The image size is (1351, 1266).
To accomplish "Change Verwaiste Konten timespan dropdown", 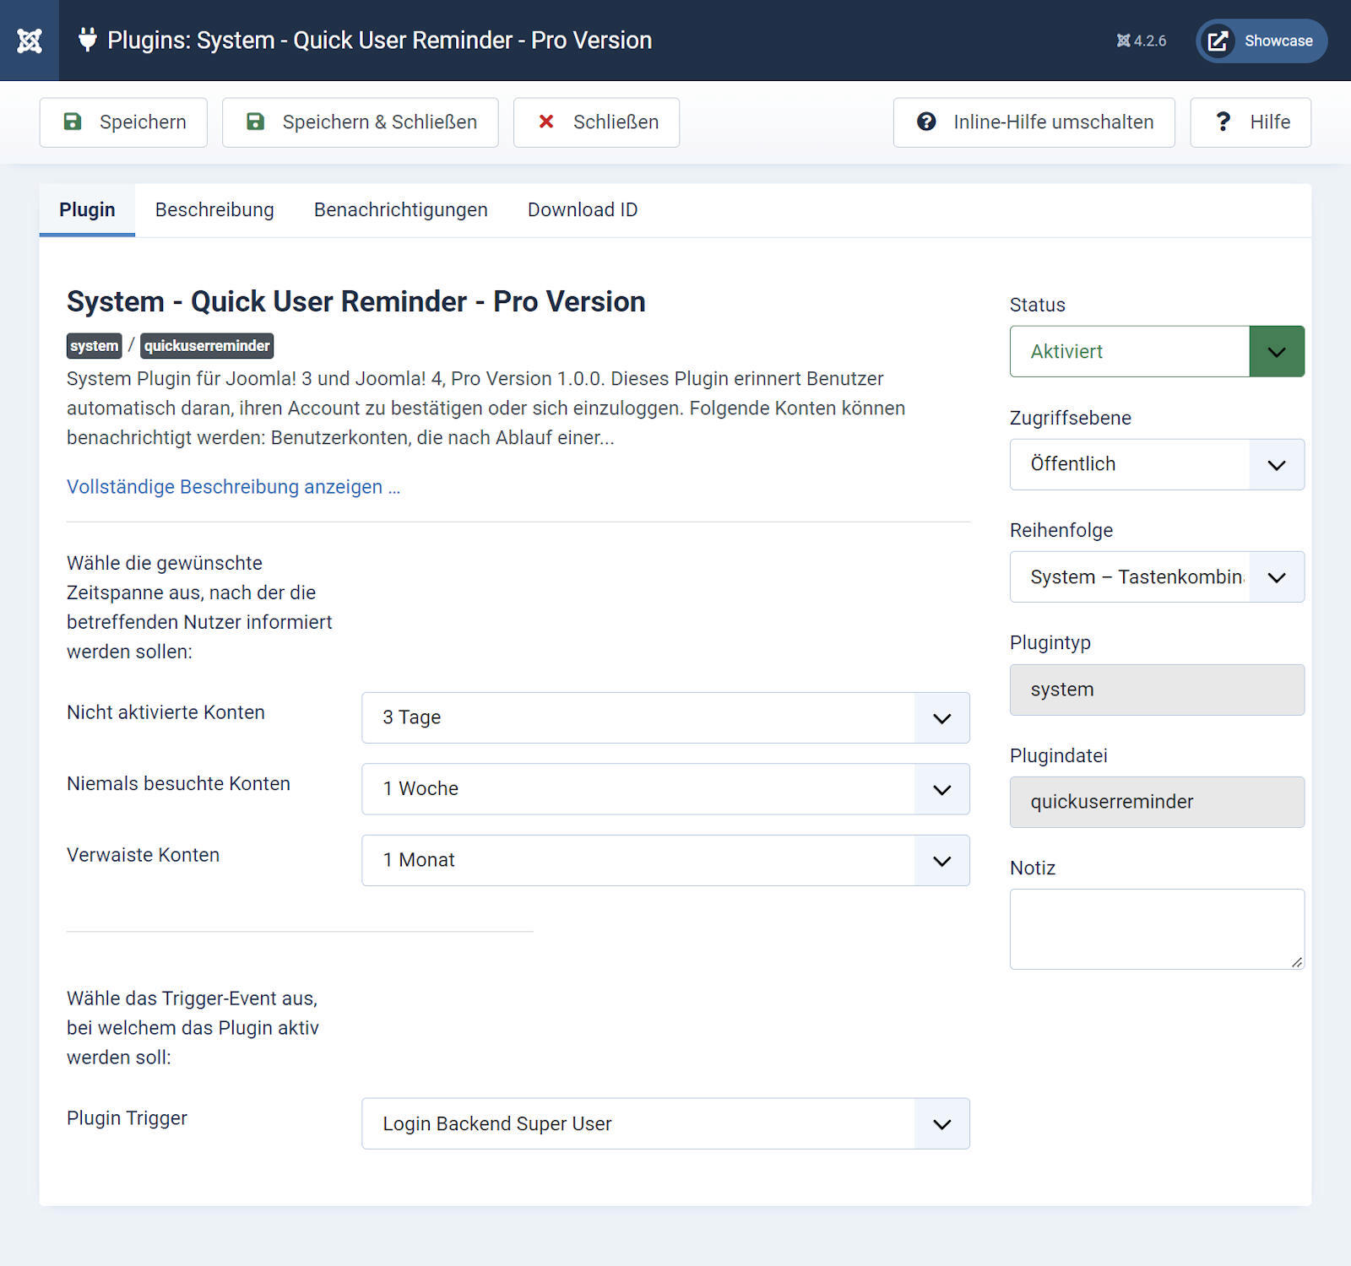I will (665, 860).
